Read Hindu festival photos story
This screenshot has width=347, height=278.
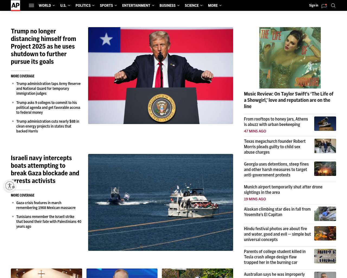tap(277, 234)
